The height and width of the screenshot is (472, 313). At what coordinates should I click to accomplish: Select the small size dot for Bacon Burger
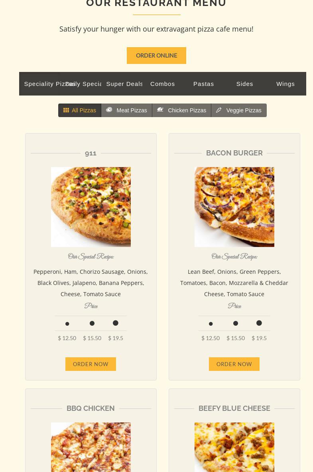[211, 324]
